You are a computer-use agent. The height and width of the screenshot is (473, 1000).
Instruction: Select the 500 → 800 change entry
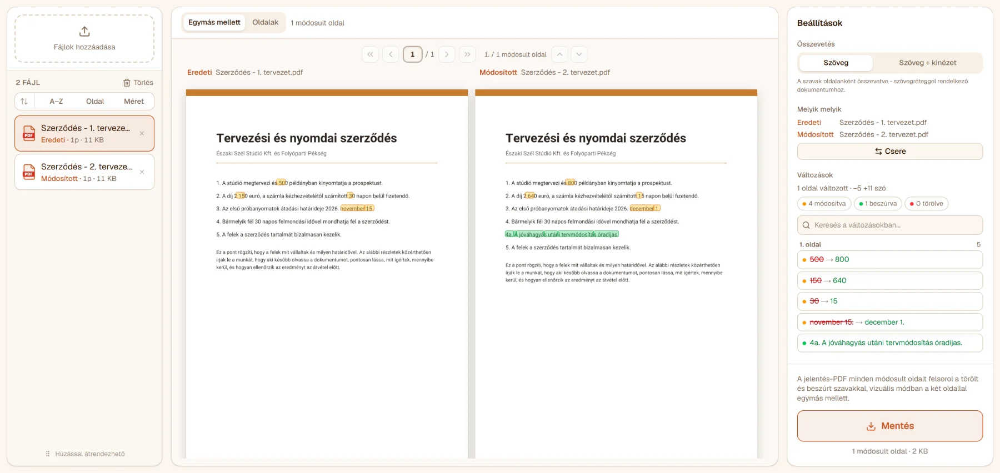890,260
